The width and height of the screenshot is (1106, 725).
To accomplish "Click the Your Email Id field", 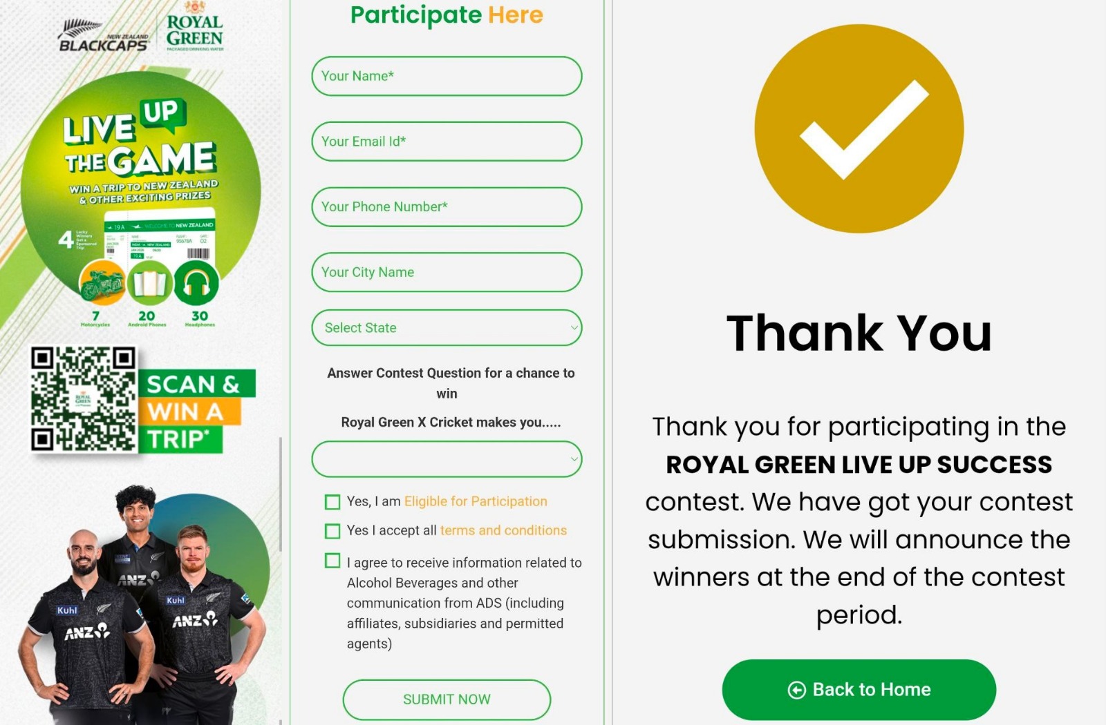I will click(x=447, y=142).
